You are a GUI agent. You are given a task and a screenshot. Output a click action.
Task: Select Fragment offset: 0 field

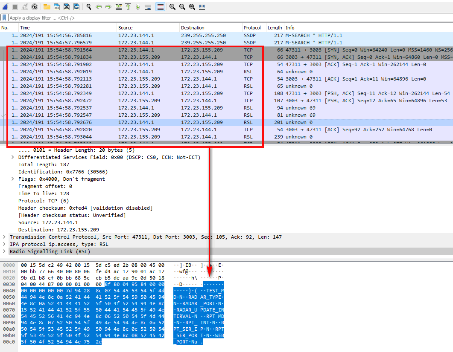pyautogui.click(x=45, y=186)
